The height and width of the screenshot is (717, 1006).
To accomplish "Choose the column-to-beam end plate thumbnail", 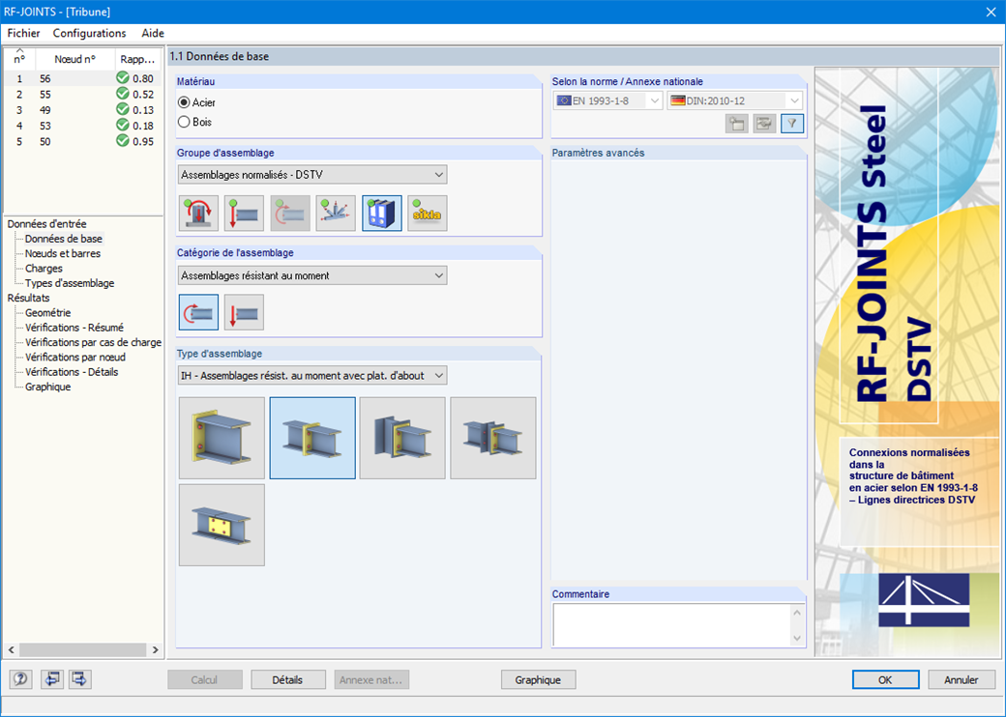I will click(x=402, y=439).
